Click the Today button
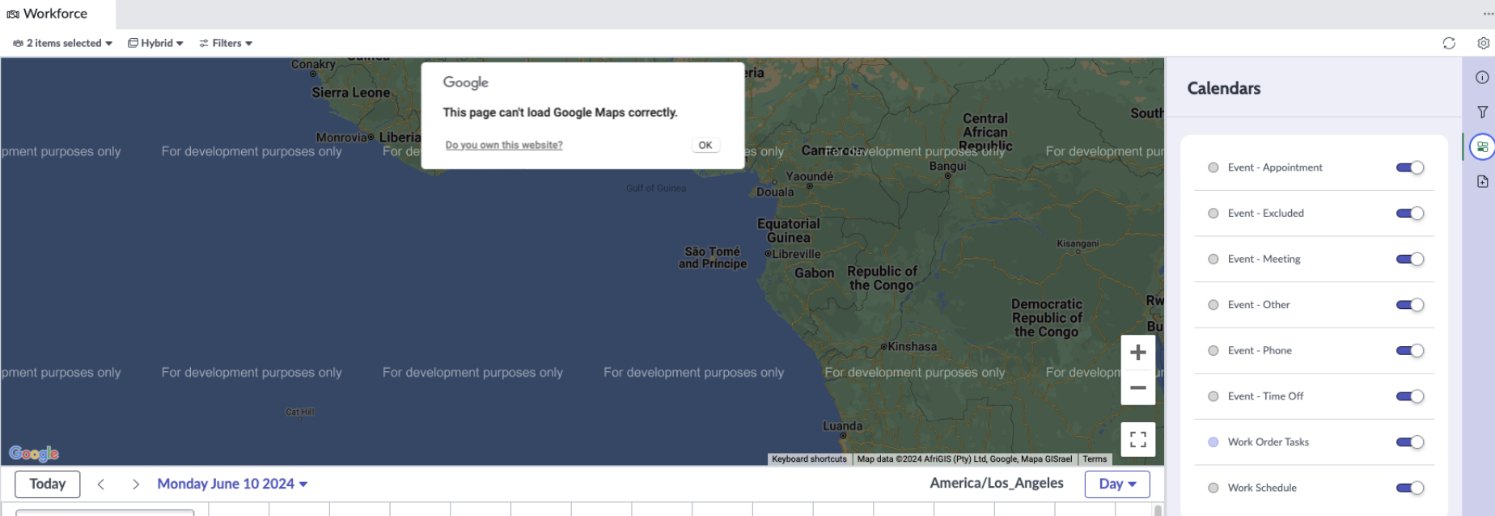This screenshot has width=1495, height=516. pyautogui.click(x=47, y=484)
